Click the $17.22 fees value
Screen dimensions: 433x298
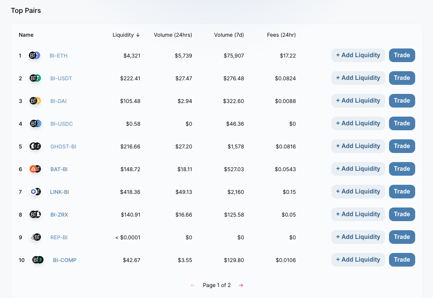pos(288,56)
